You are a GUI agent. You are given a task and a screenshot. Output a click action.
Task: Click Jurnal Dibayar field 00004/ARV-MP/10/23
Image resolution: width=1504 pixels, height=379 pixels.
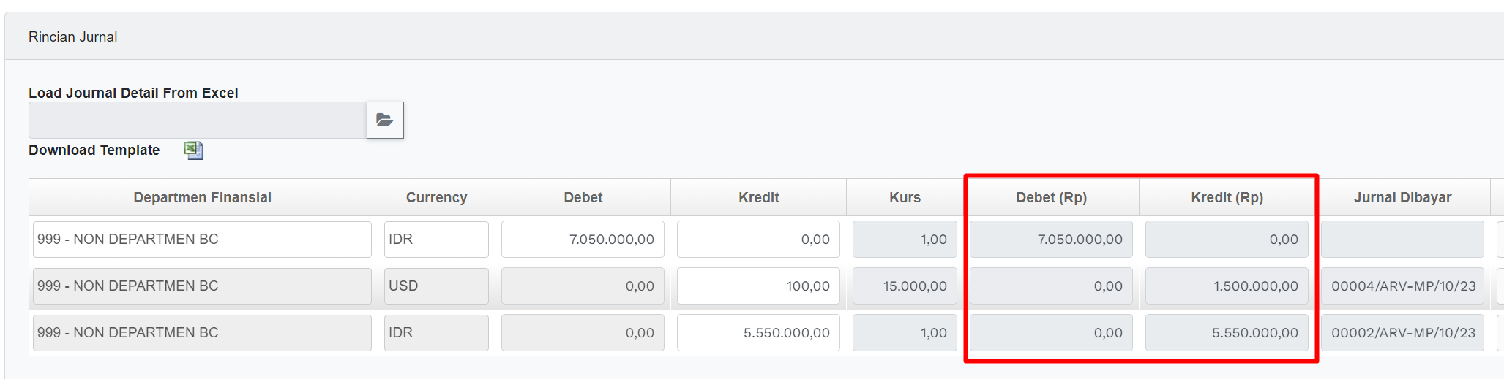[1402, 286]
